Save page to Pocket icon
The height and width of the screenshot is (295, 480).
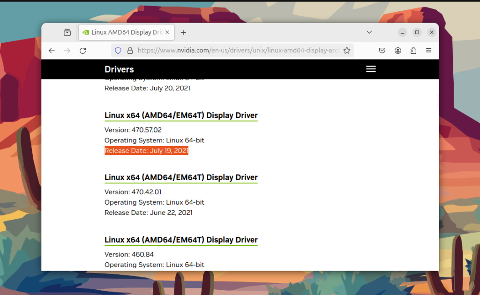click(382, 51)
